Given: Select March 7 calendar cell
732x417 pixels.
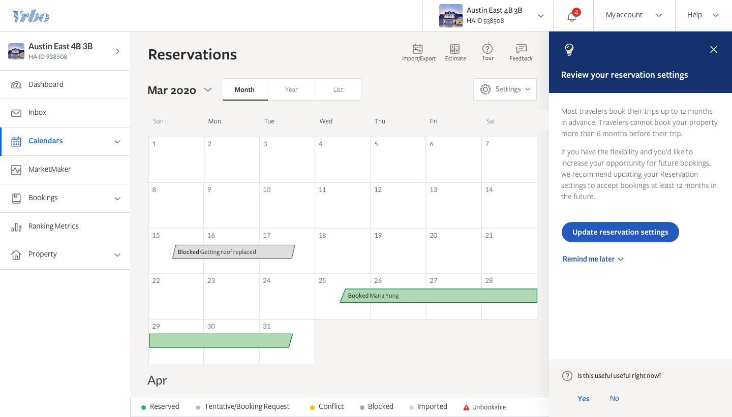Looking at the screenshot, I should tap(509, 159).
